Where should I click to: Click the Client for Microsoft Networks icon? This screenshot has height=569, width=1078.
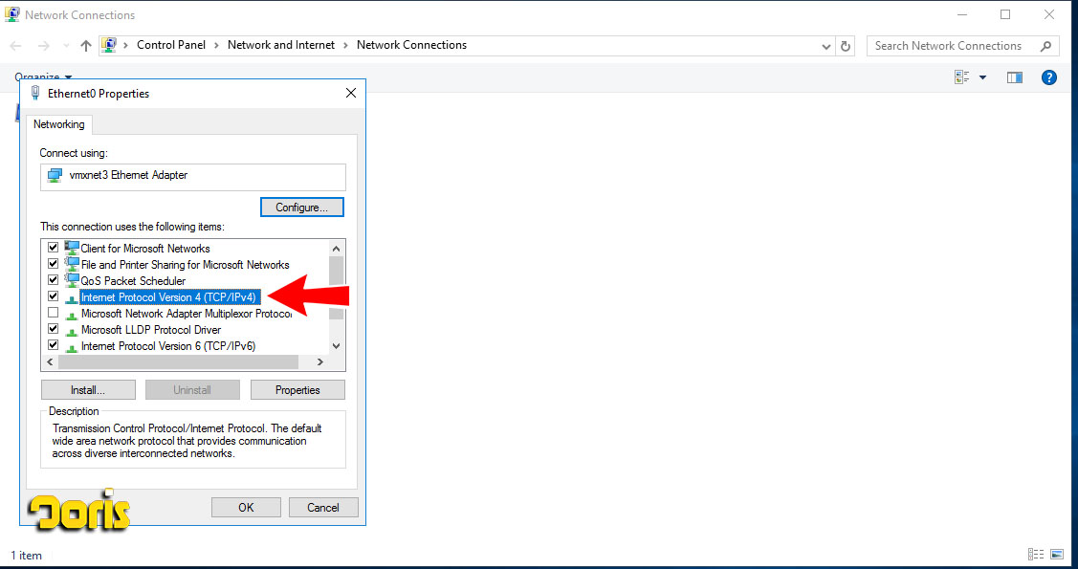[72, 248]
